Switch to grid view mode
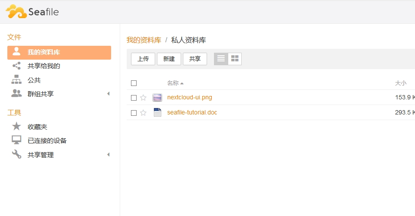The image size is (415, 216). (235, 59)
